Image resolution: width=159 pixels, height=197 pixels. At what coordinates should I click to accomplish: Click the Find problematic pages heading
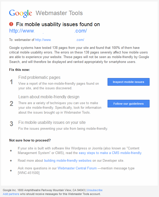(x=39, y=77)
